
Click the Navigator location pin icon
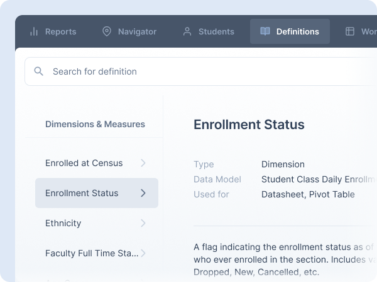coord(107,31)
